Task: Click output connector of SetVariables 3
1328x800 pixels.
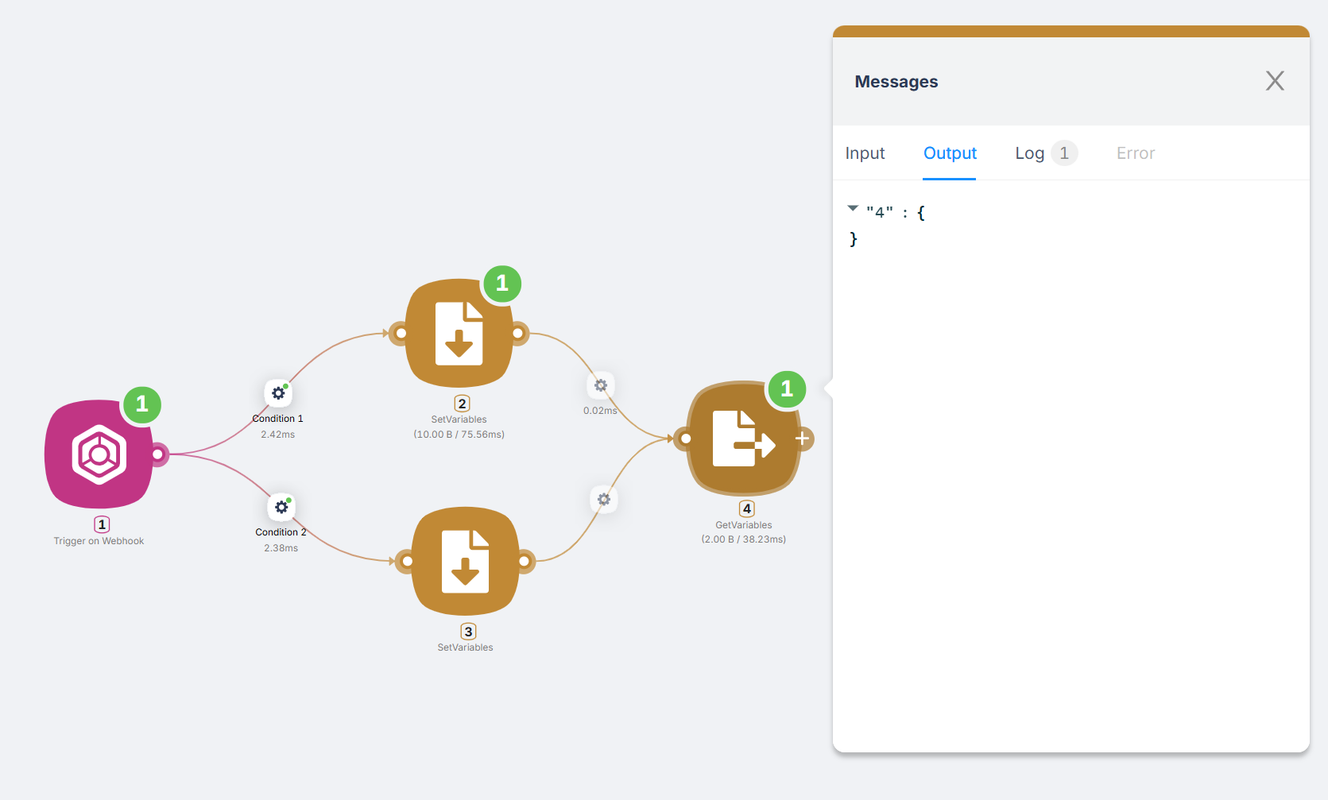Action: [525, 561]
